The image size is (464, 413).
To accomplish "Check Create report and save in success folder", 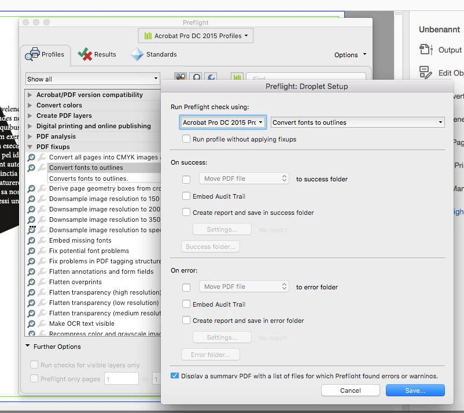I will pyautogui.click(x=186, y=212).
